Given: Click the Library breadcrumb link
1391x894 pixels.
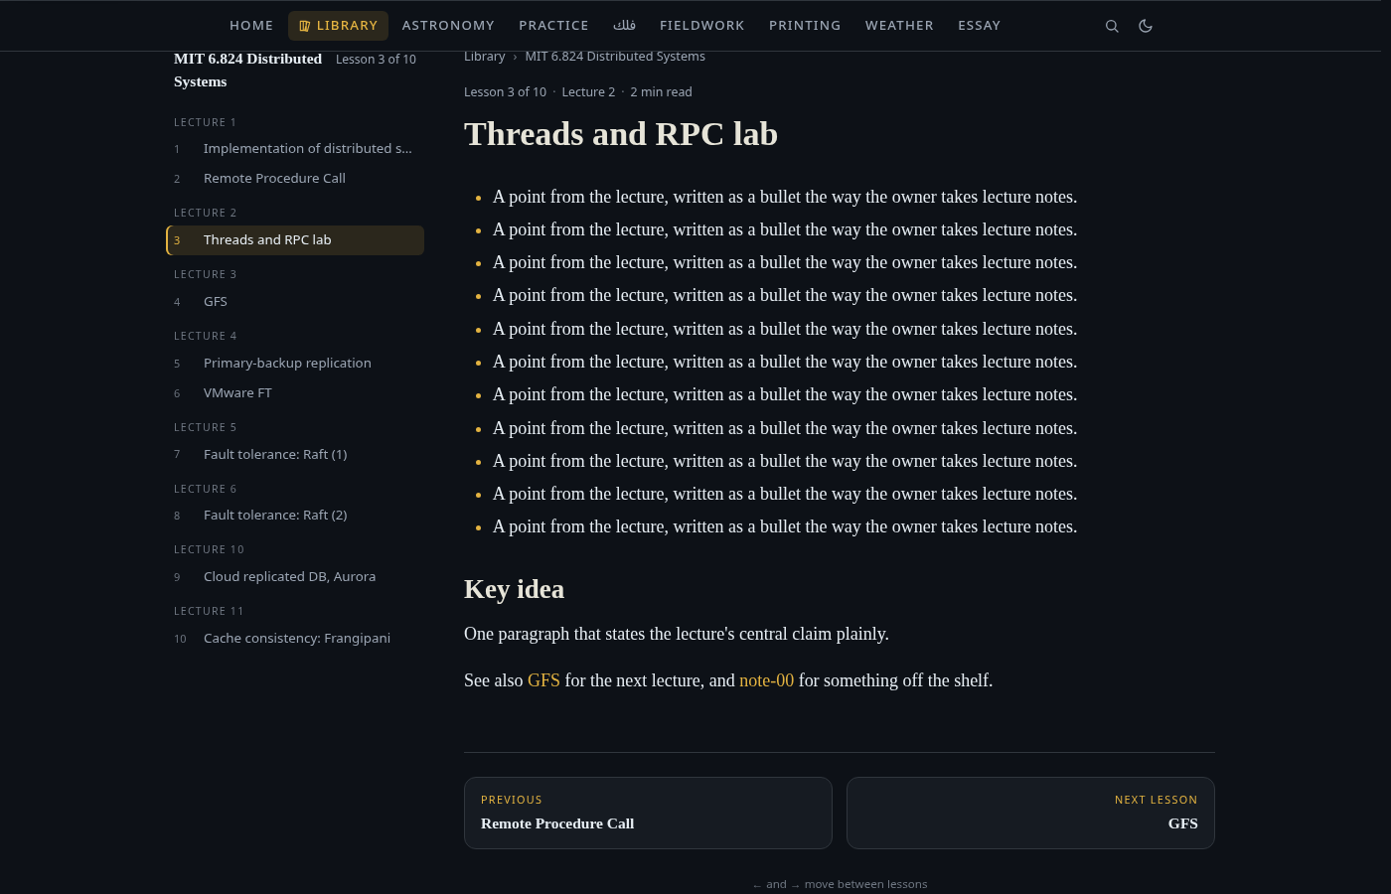Looking at the screenshot, I should (484, 57).
